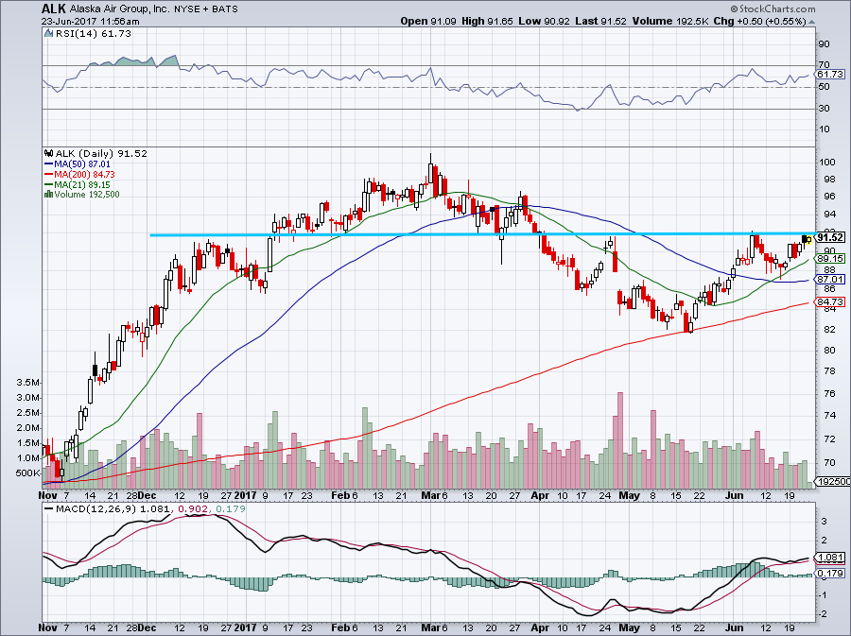Click the yellow 91.52 last-price tag on right axis
This screenshot has height=636, width=851.
coord(830,238)
